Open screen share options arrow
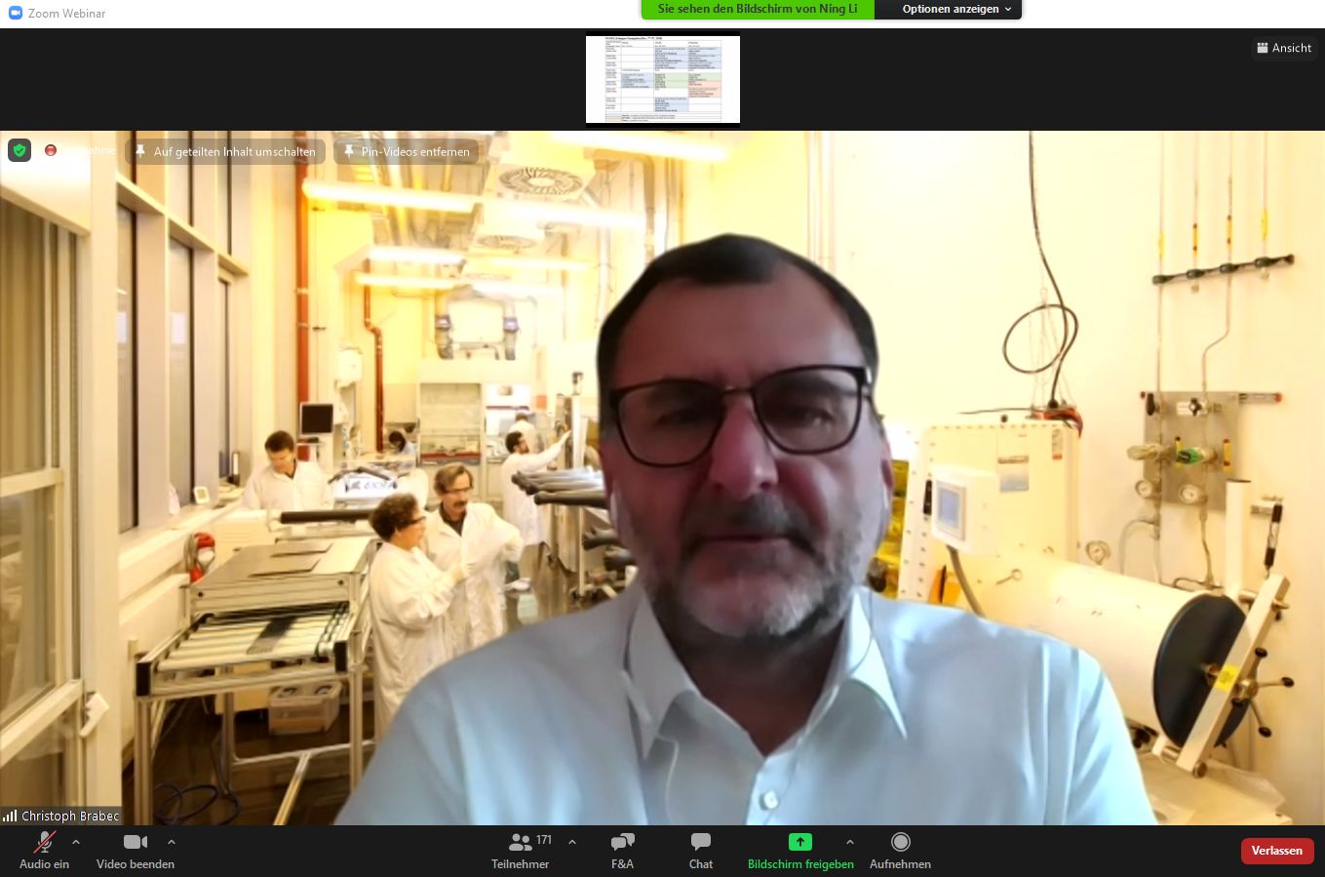This screenshot has width=1325, height=877. 849,842
